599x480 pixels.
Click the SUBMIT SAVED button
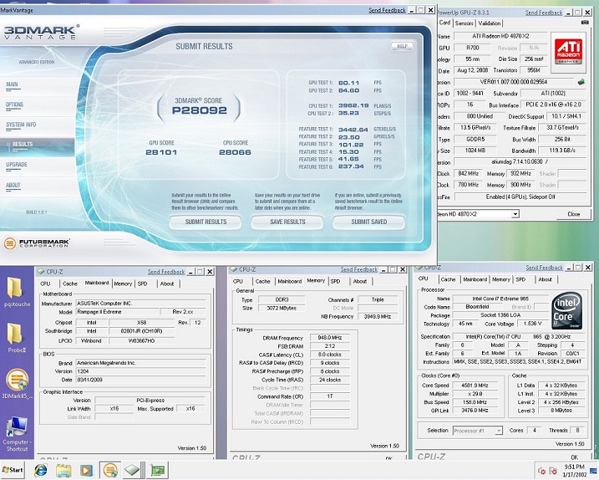(368, 222)
